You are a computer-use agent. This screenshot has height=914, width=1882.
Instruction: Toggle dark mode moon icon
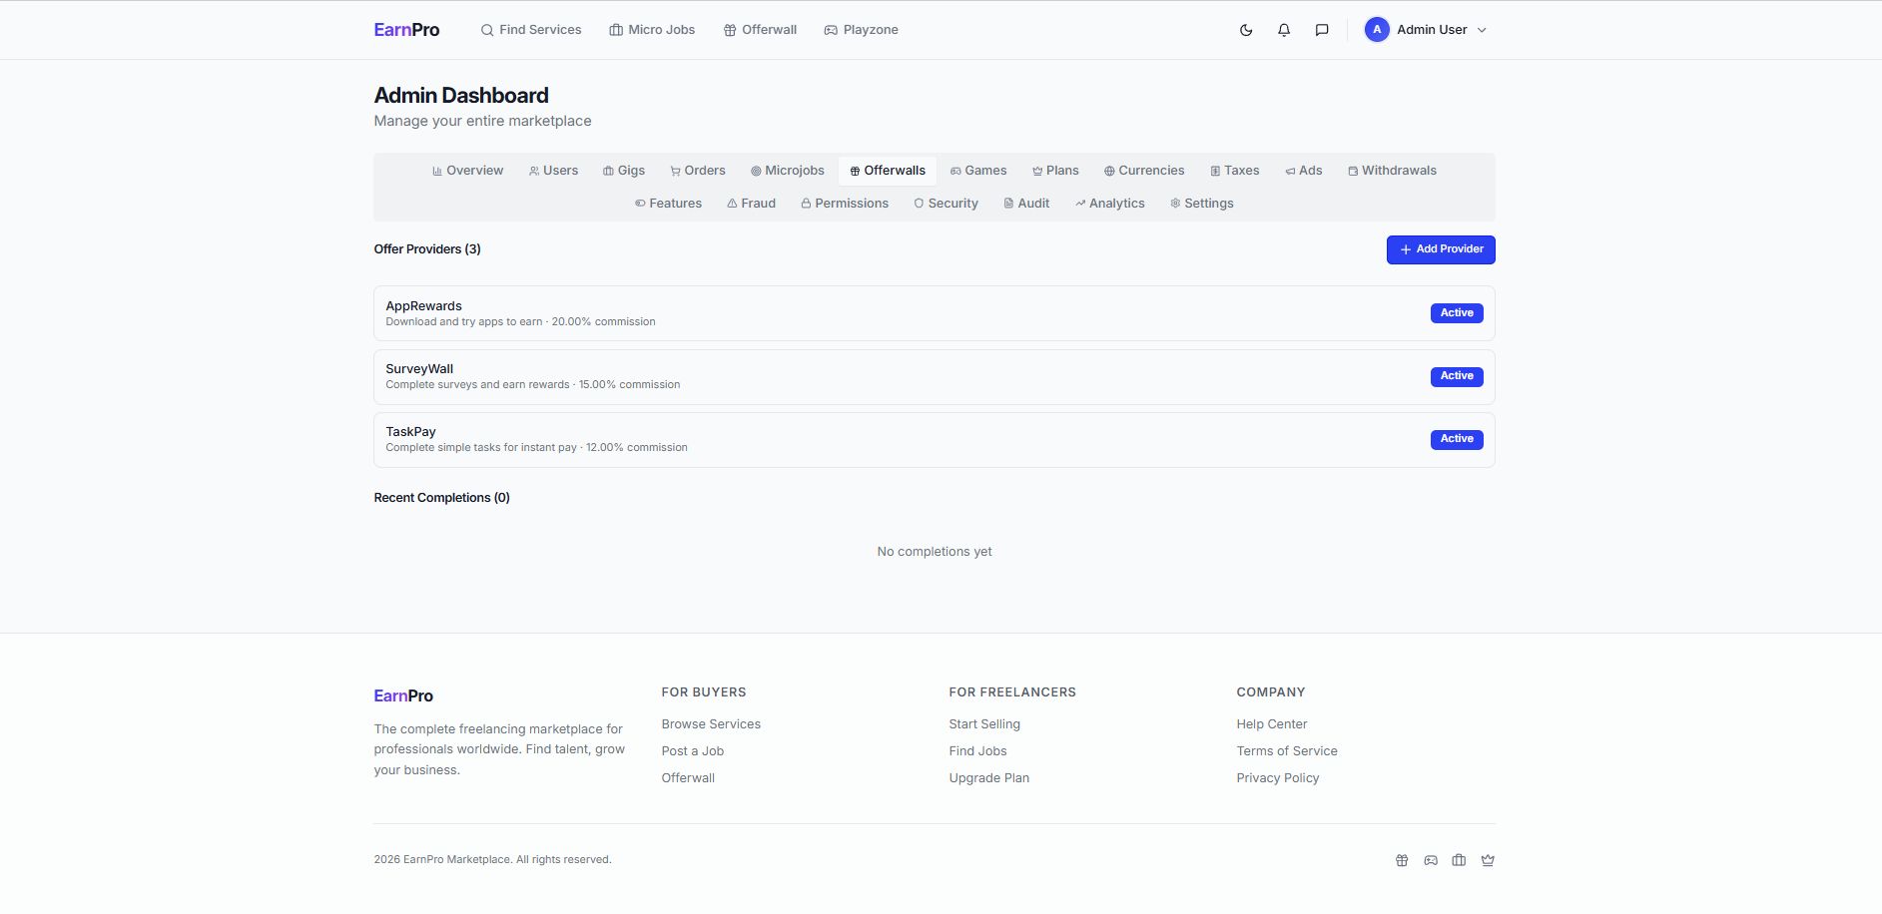1246,30
